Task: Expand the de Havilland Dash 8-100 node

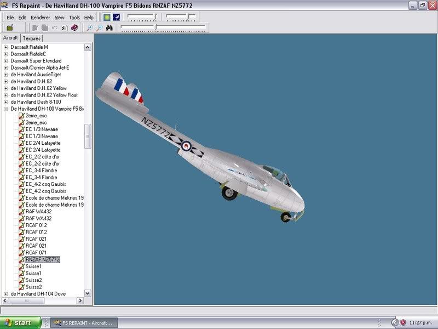Action: pyautogui.click(x=6, y=102)
